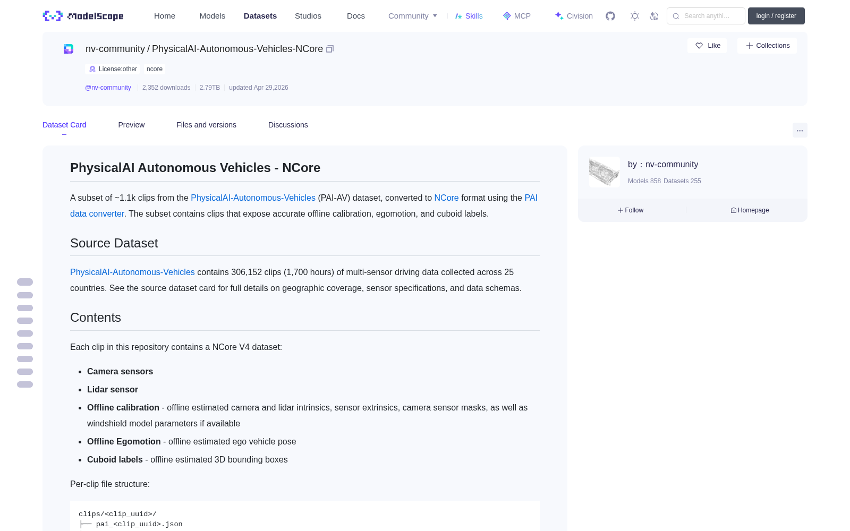Click the license badge icon

tap(92, 69)
